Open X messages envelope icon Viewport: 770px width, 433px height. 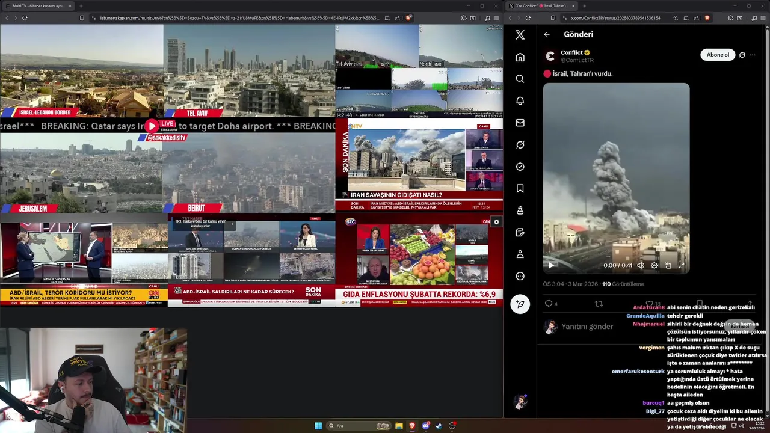click(520, 123)
